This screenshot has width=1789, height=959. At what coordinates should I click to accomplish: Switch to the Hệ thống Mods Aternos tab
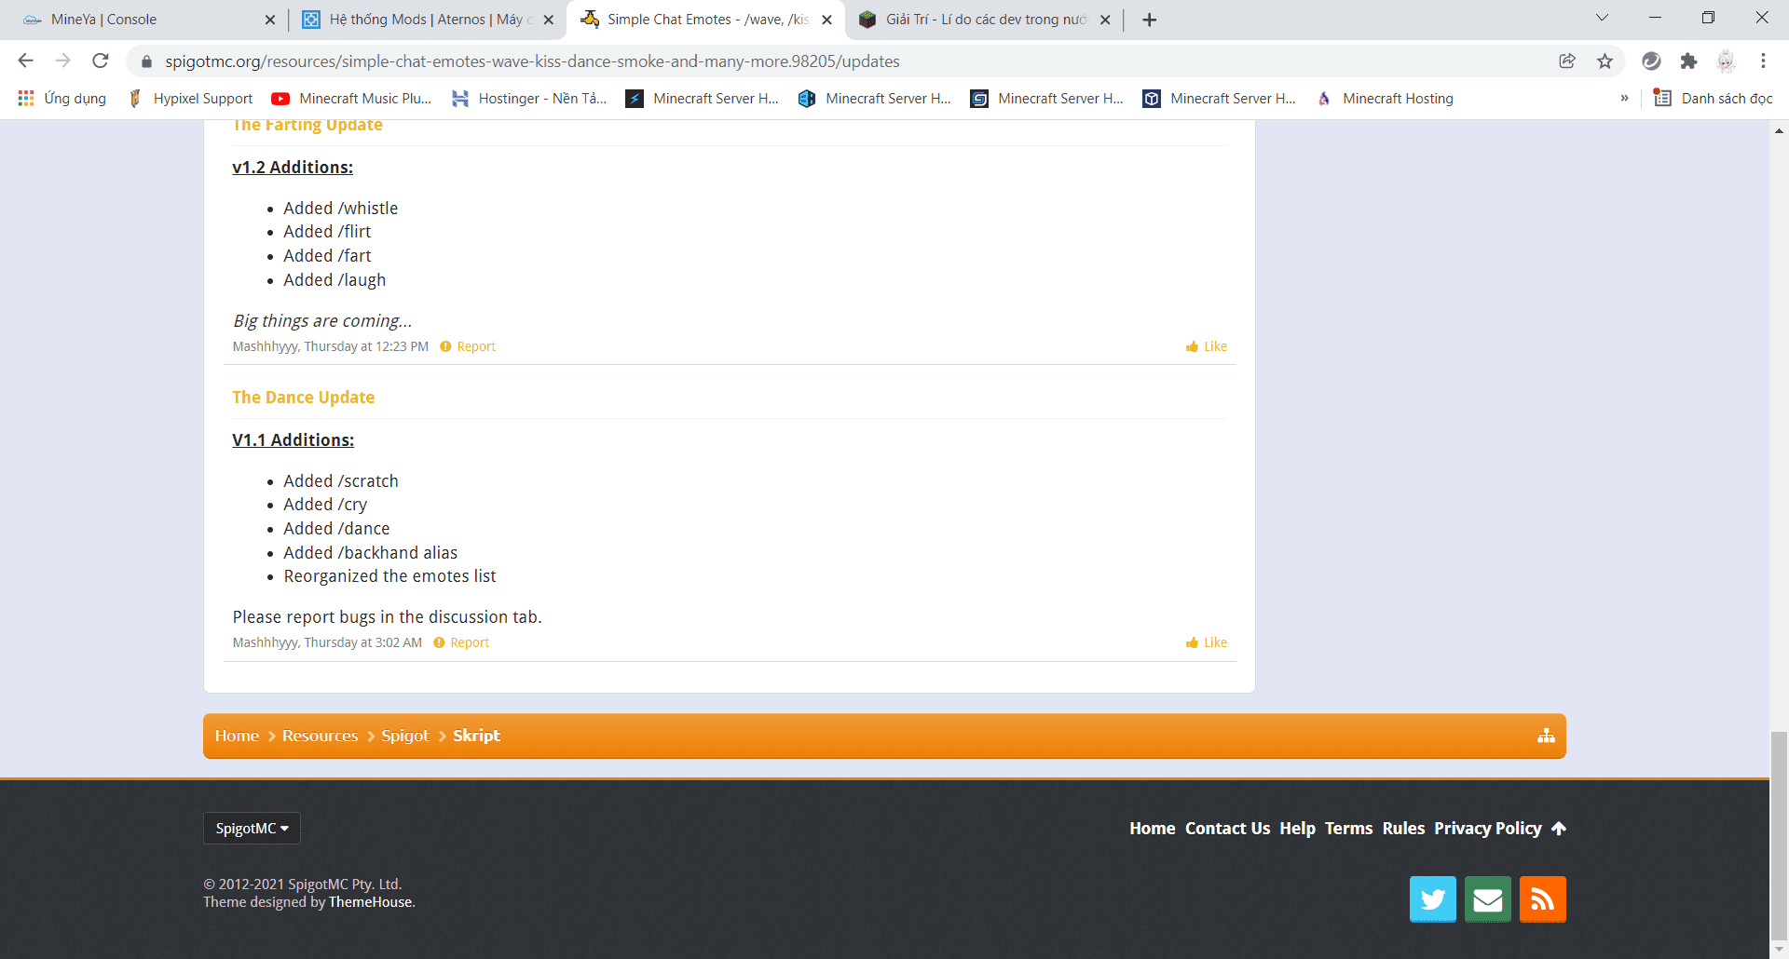pyautogui.click(x=428, y=20)
